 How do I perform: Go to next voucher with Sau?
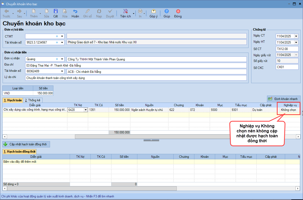point(19,13)
